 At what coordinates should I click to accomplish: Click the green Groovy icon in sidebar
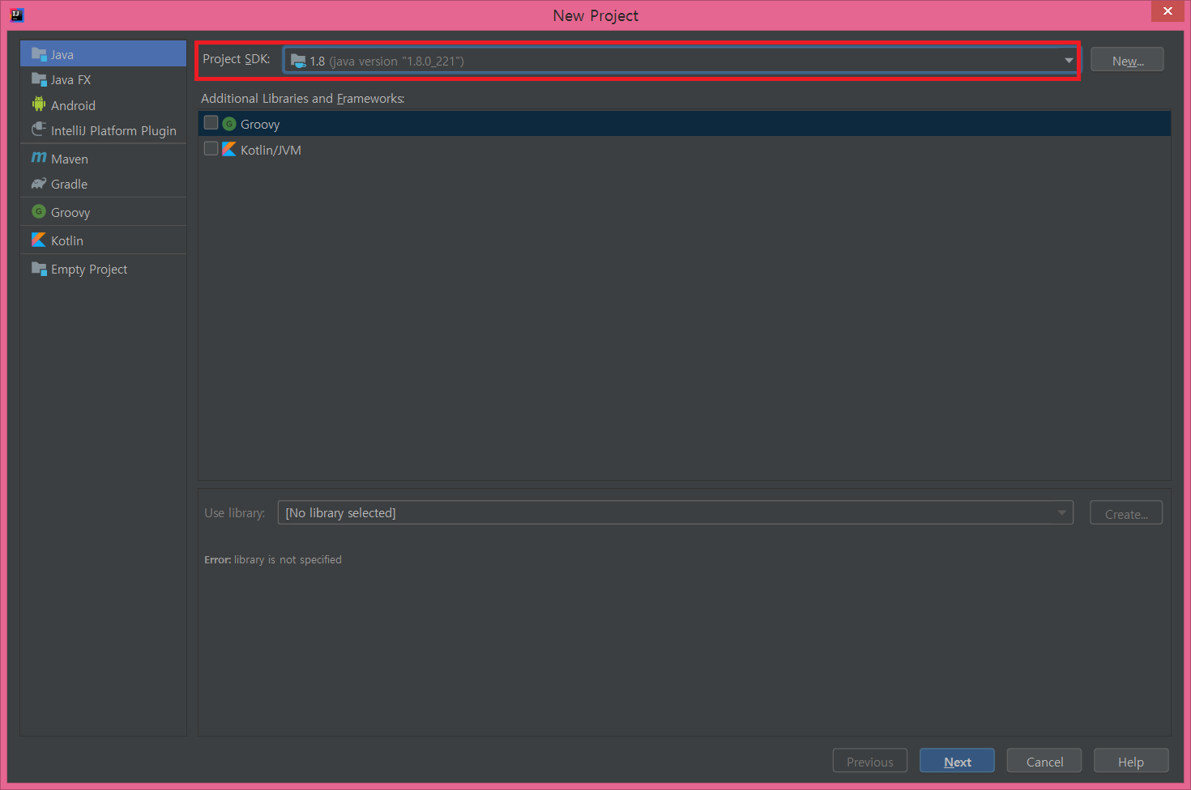tap(39, 211)
